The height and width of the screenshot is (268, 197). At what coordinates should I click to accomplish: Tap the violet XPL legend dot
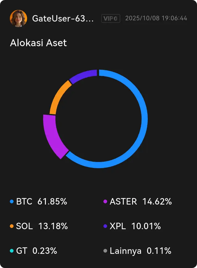(105, 226)
